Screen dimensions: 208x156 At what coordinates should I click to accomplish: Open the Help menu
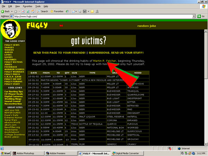tap(46, 6)
